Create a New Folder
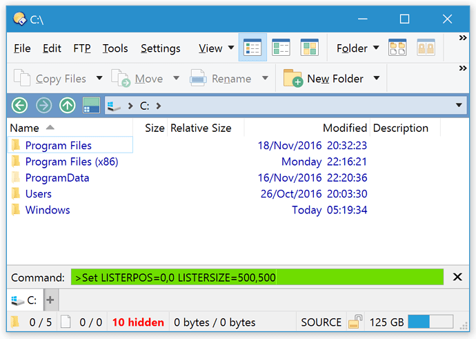Viewport: 476px width, 339px height. pos(324,79)
